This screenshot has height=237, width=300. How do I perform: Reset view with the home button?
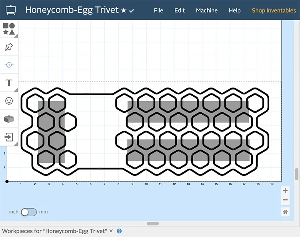[x=285, y=212]
